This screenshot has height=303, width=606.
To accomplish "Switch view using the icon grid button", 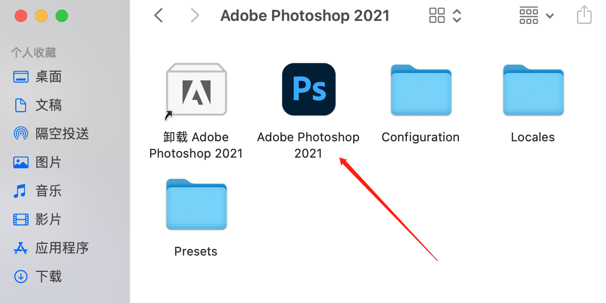I will click(437, 16).
